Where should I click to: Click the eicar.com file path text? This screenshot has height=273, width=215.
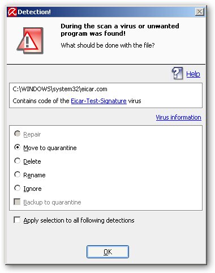pos(60,89)
